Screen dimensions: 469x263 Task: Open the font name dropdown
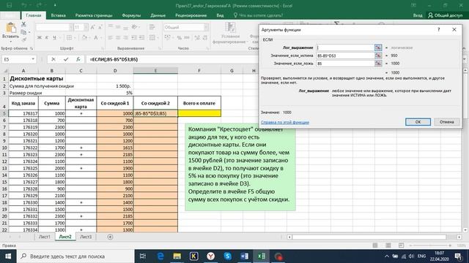[71, 28]
